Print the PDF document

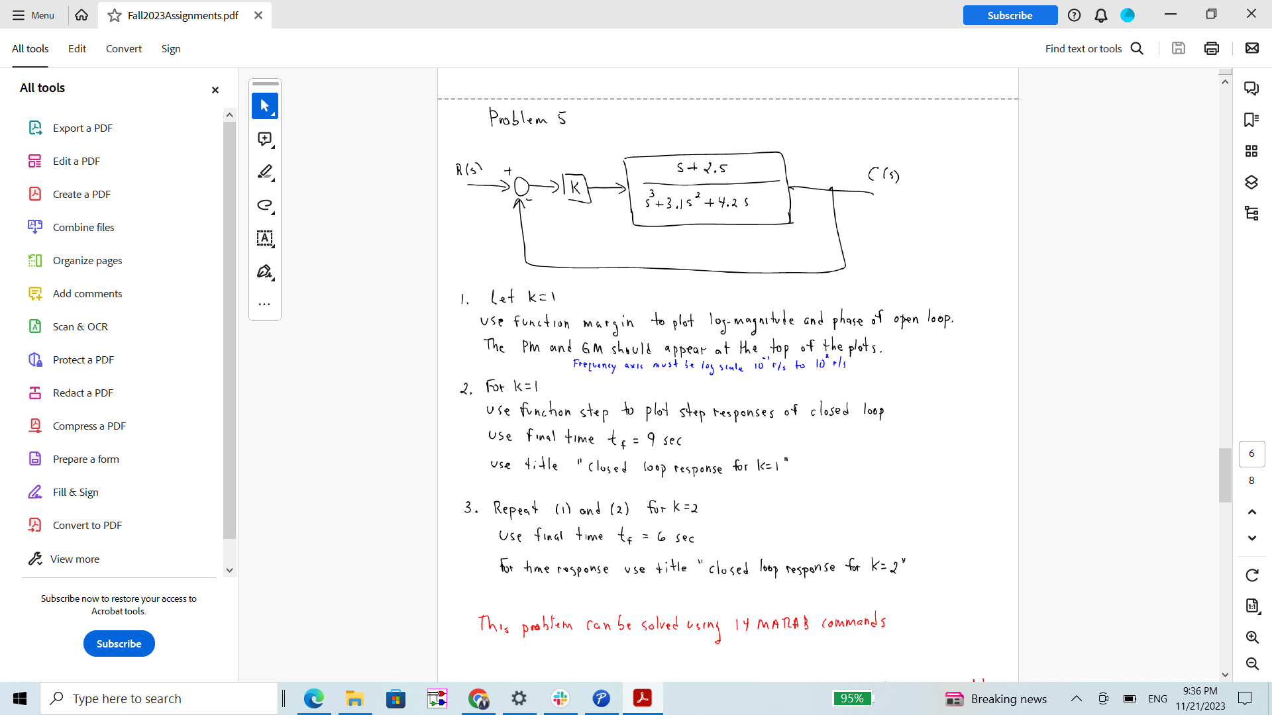[x=1212, y=48]
